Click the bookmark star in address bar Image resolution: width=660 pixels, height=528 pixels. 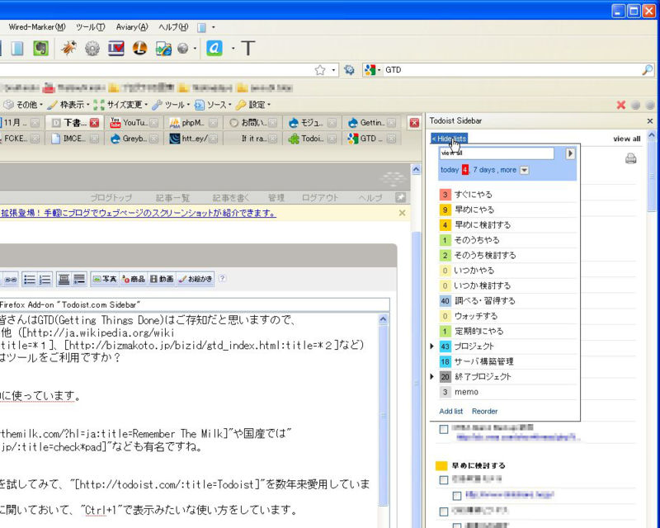coord(320,70)
